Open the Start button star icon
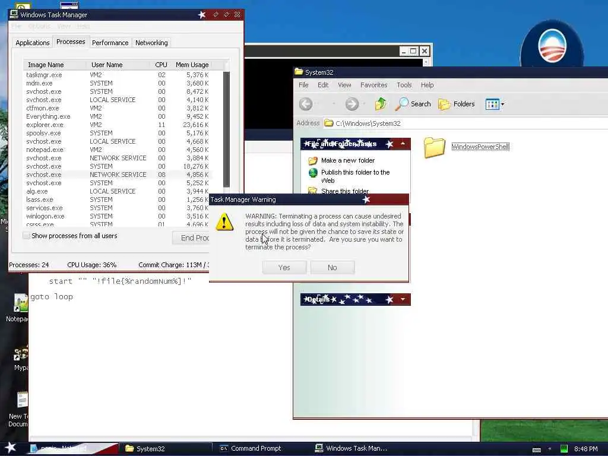 click(x=11, y=448)
